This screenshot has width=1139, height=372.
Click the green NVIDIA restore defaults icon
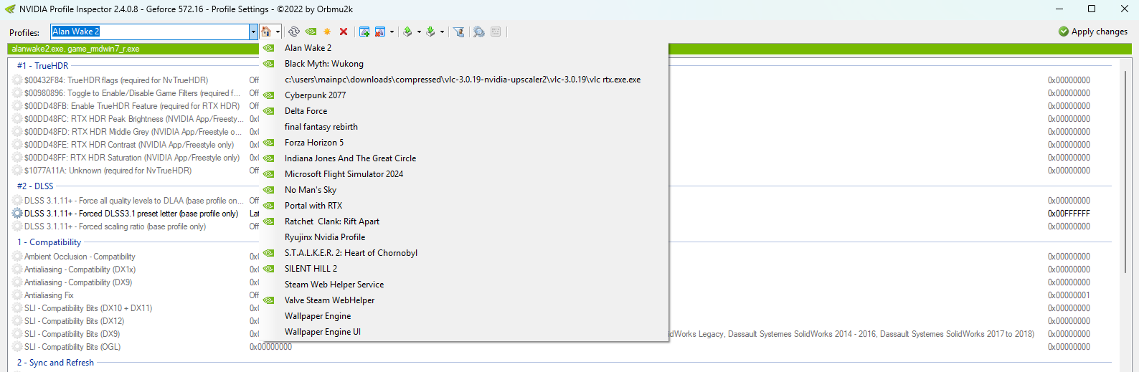click(x=311, y=32)
